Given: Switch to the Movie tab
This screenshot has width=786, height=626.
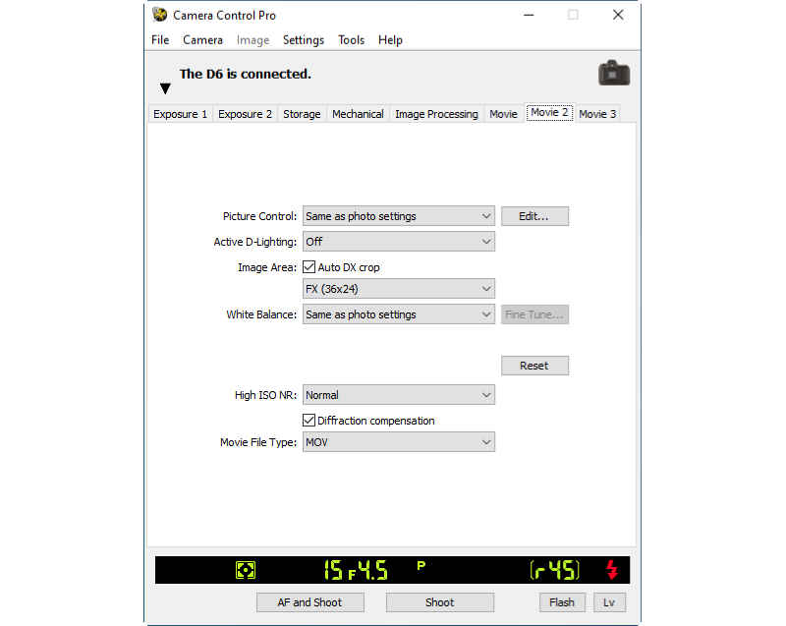Looking at the screenshot, I should [503, 114].
